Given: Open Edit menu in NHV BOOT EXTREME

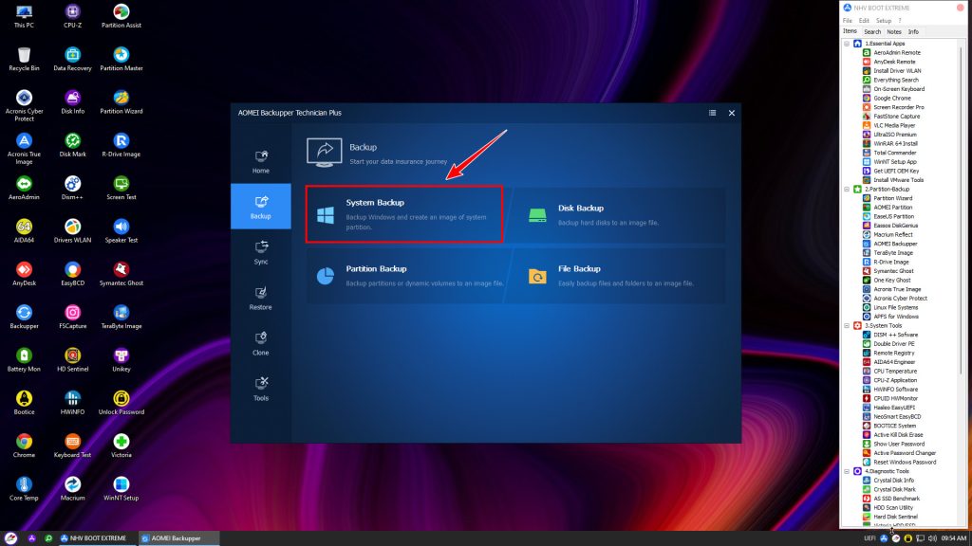Looking at the screenshot, I should click(x=864, y=21).
